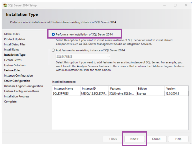The height and width of the screenshot is (147, 194).
Task: Select Instance Configuration step
Action: point(18,76)
